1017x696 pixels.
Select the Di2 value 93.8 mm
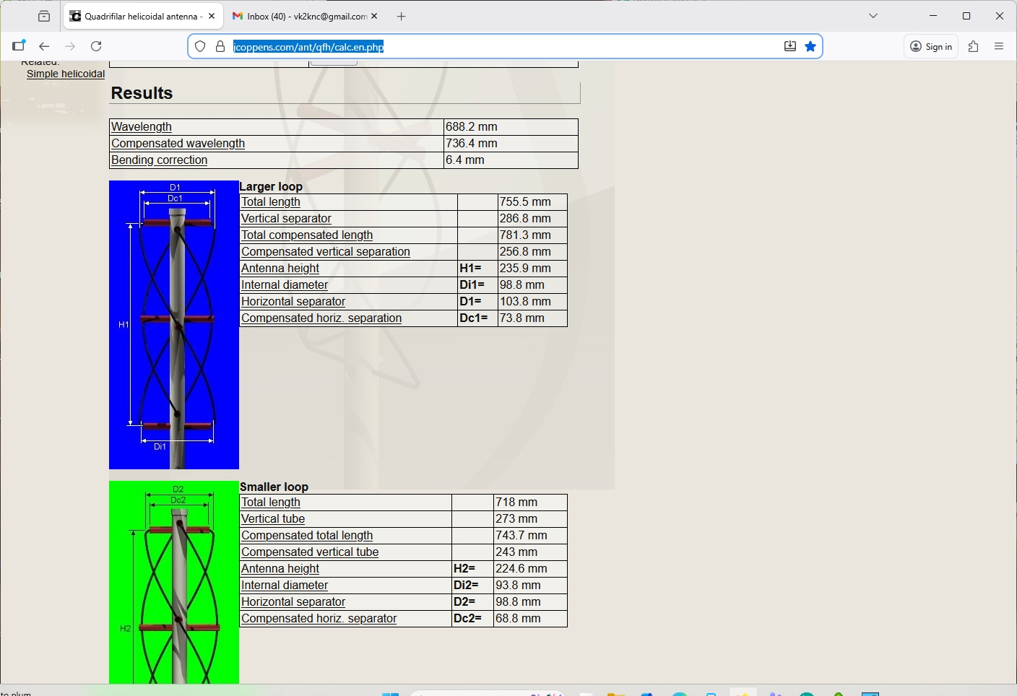[518, 585]
